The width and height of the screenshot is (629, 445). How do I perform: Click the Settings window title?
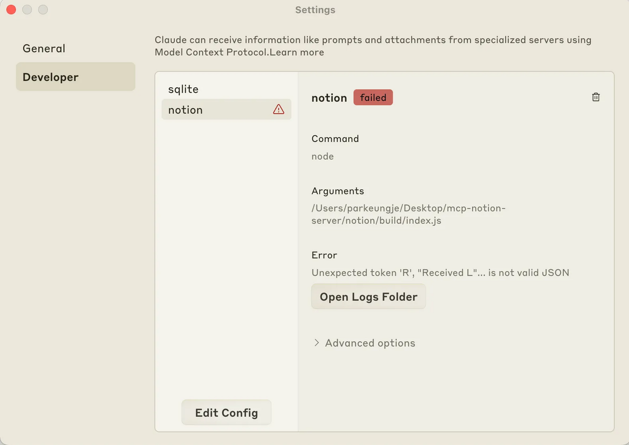[315, 10]
